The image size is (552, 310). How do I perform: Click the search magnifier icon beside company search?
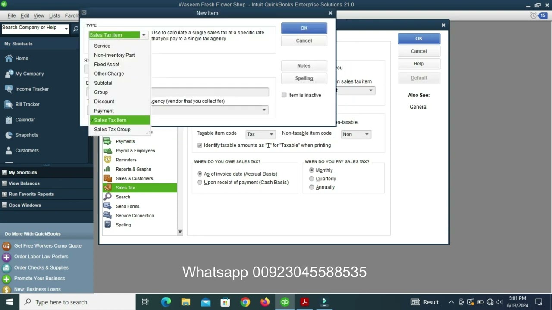coord(75,29)
